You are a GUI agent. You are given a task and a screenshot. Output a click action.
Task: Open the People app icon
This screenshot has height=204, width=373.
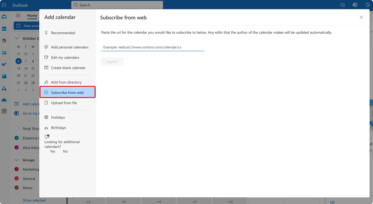click(4, 52)
